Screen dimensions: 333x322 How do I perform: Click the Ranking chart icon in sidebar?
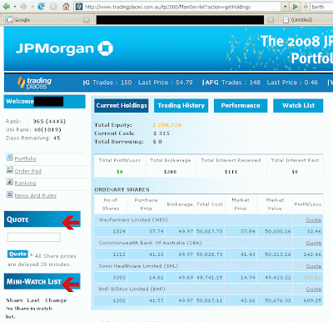(x=10, y=182)
